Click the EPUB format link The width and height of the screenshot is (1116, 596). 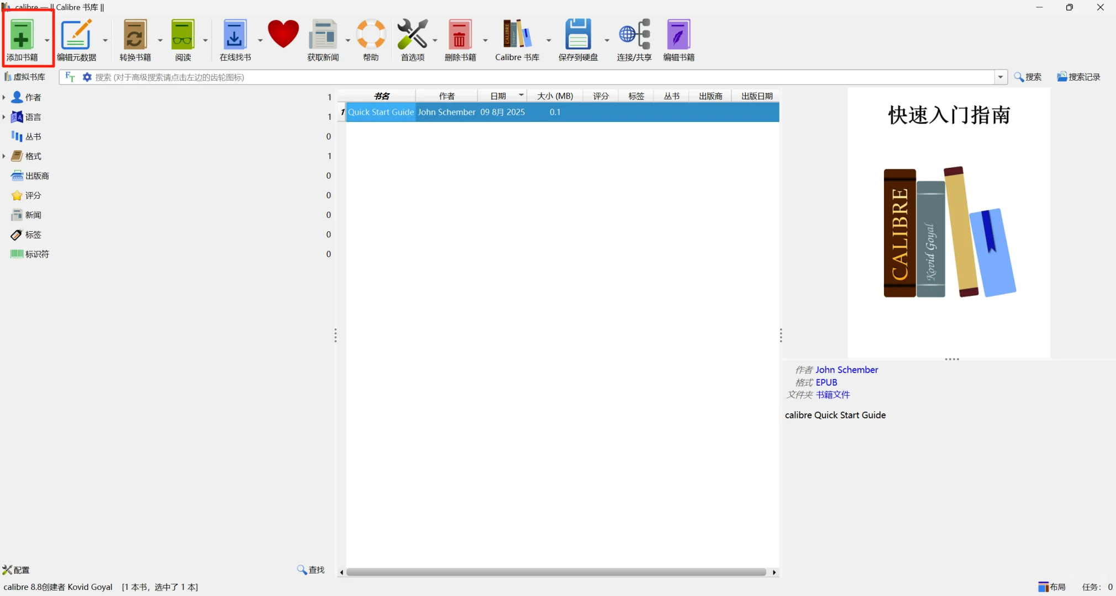click(x=827, y=382)
